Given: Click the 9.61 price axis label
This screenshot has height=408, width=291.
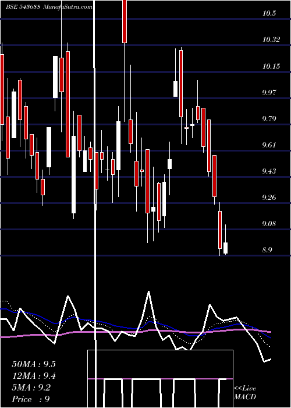Looking at the screenshot, I should [x=269, y=145].
